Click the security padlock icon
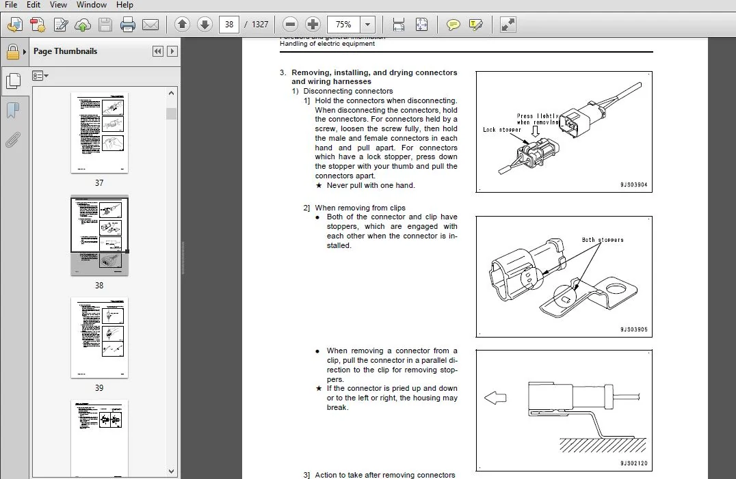 pos(13,51)
